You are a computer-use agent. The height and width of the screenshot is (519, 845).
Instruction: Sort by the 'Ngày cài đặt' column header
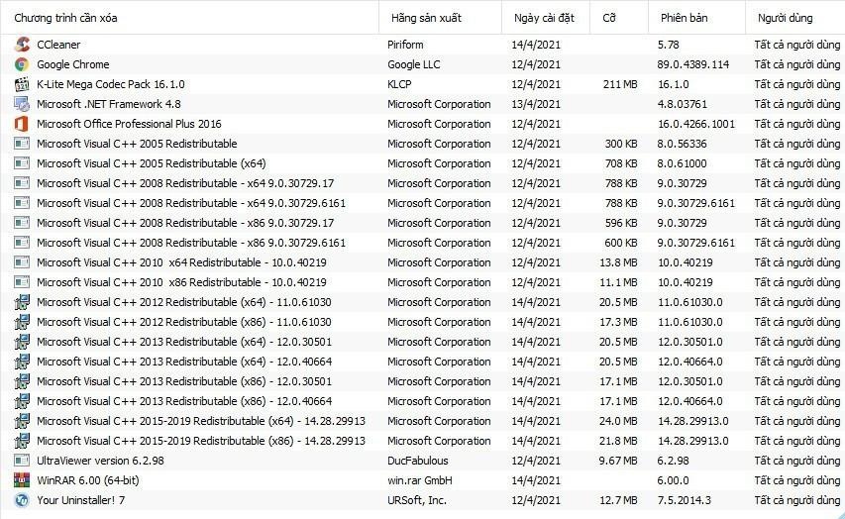tap(542, 18)
